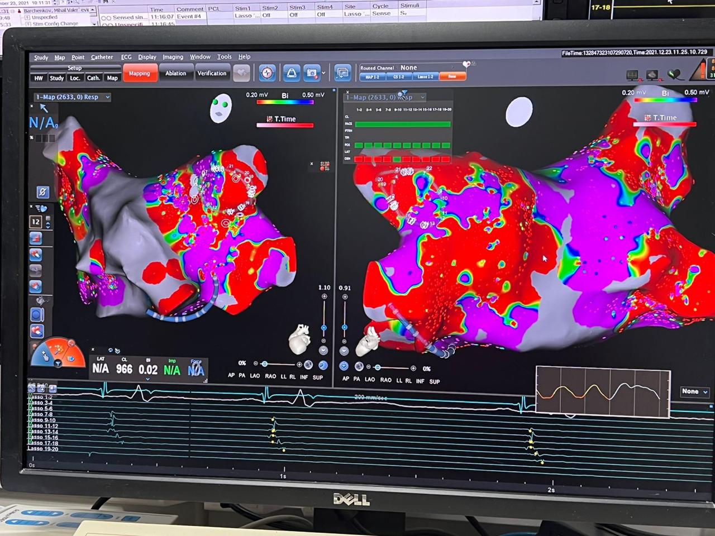This screenshot has width=715, height=536.
Task: Click the round blue heart button above the left sphere row
Action: click(323, 351)
